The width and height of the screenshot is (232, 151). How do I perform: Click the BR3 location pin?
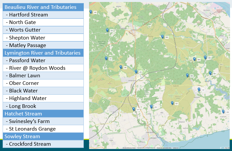click(187, 75)
